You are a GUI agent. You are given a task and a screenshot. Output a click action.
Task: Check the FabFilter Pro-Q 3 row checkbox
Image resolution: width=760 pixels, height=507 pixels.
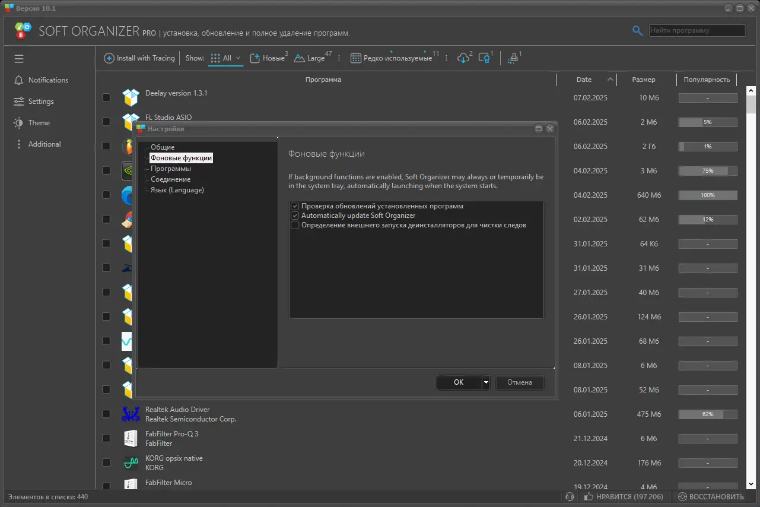(x=106, y=438)
